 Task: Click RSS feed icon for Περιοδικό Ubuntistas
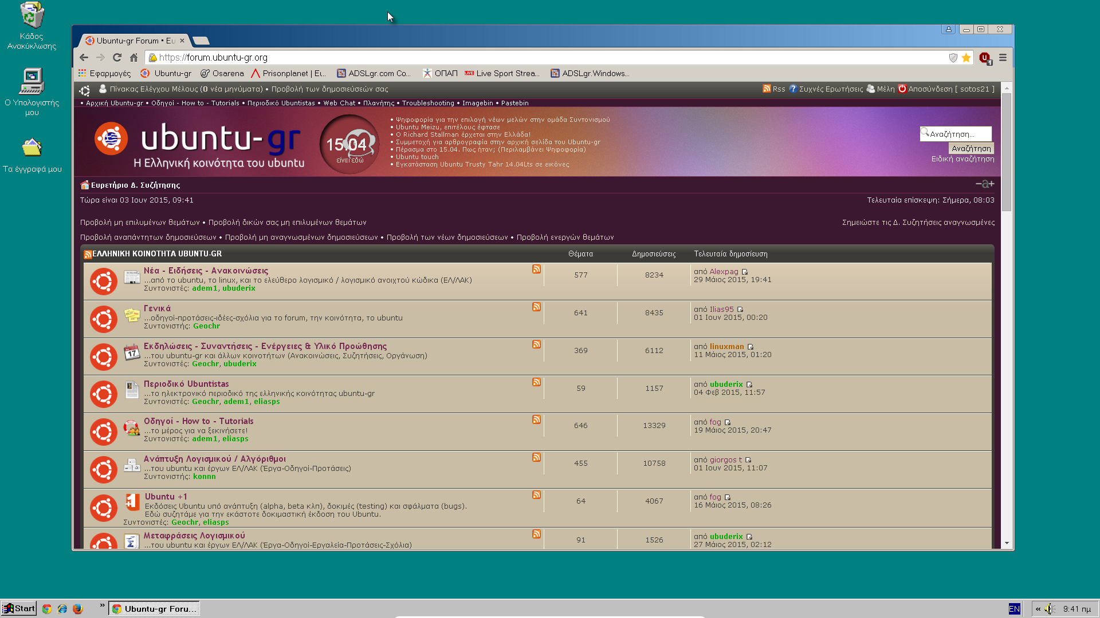tap(536, 382)
